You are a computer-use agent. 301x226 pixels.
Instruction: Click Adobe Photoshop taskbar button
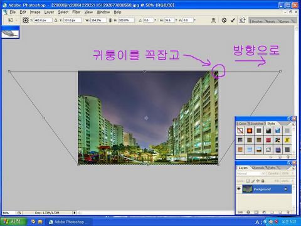pyautogui.click(x=69, y=222)
